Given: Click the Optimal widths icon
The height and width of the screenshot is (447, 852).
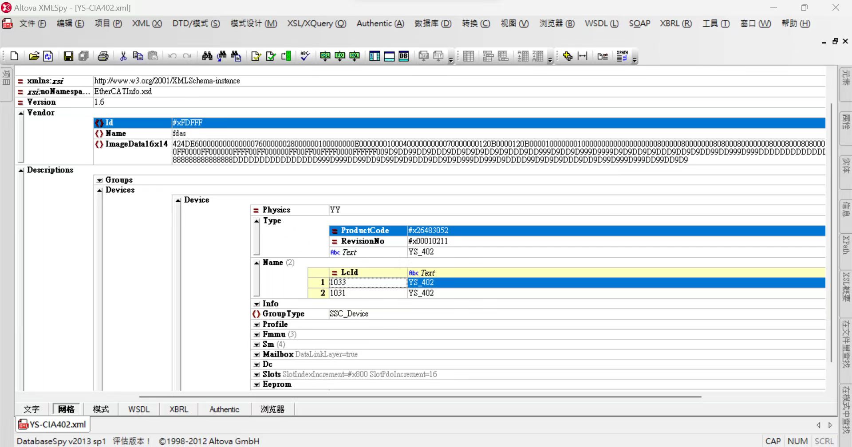Looking at the screenshot, I should tap(583, 56).
